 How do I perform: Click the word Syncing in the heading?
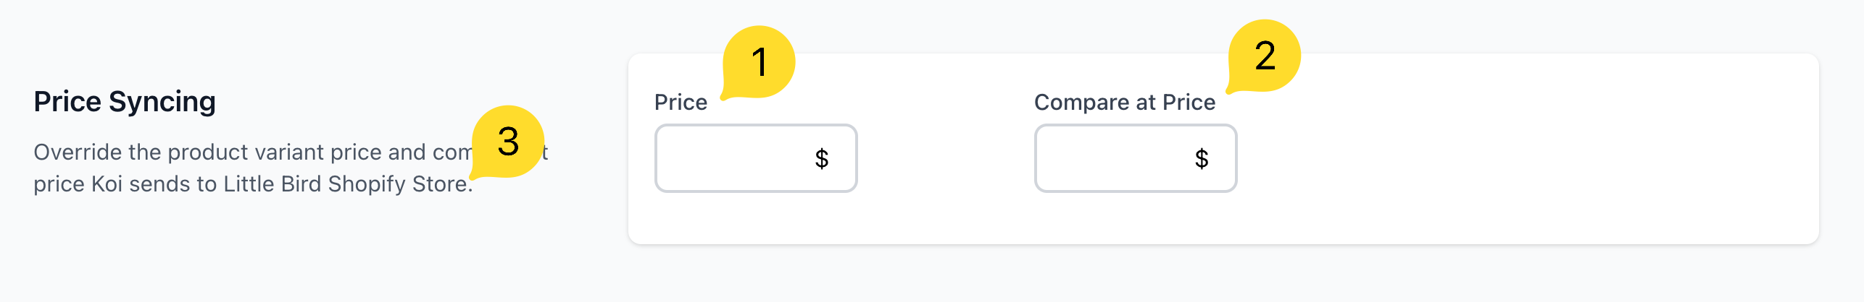coord(162,102)
